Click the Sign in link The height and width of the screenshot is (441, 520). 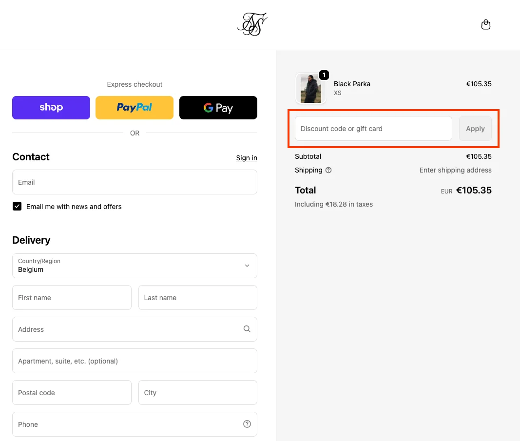[246, 158]
